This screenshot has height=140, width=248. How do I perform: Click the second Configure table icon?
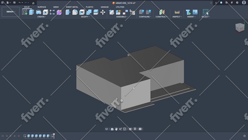[x=148, y=12]
